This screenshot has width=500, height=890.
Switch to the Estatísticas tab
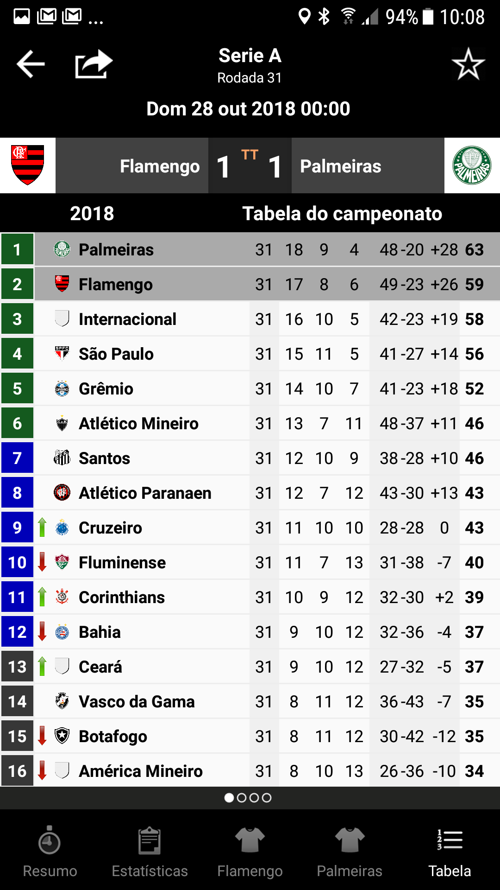pyautogui.click(x=150, y=852)
